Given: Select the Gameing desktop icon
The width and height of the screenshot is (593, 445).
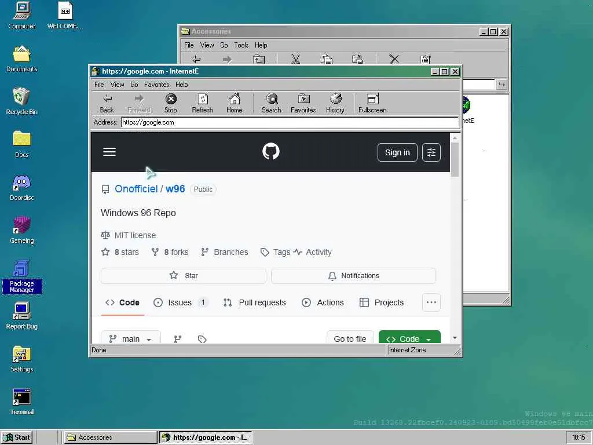Looking at the screenshot, I should pyautogui.click(x=21, y=230).
